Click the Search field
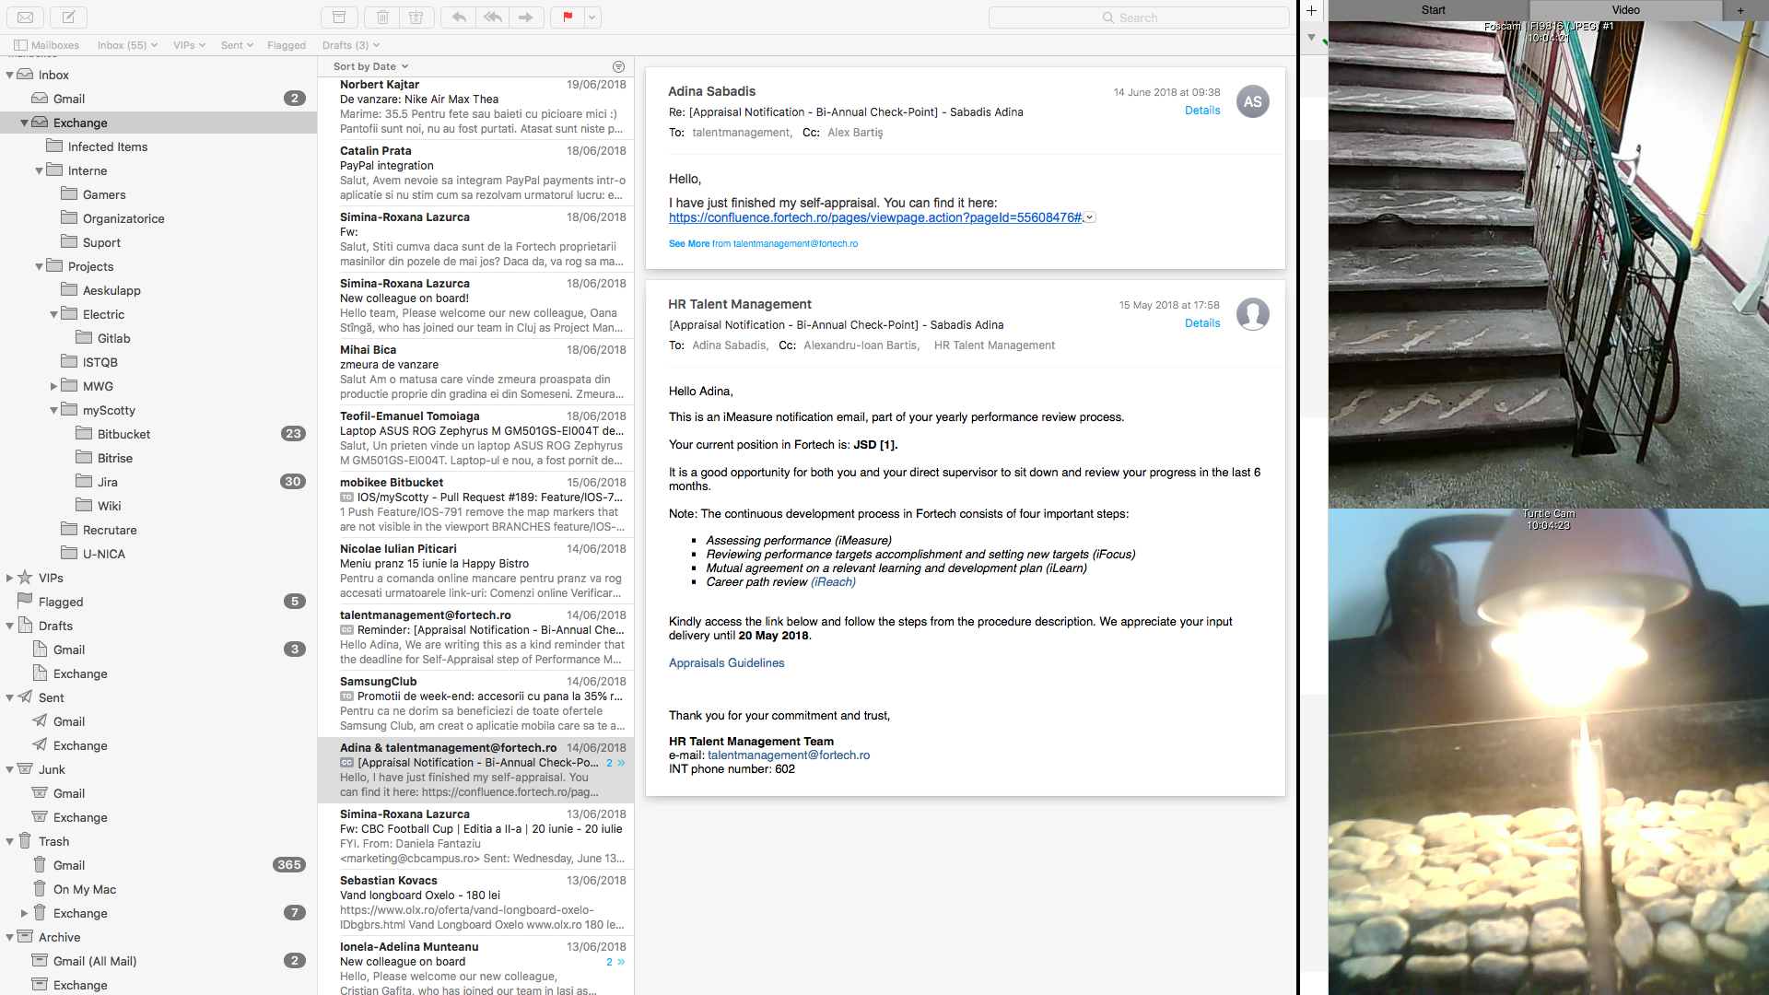The image size is (1769, 995). click(x=1139, y=18)
